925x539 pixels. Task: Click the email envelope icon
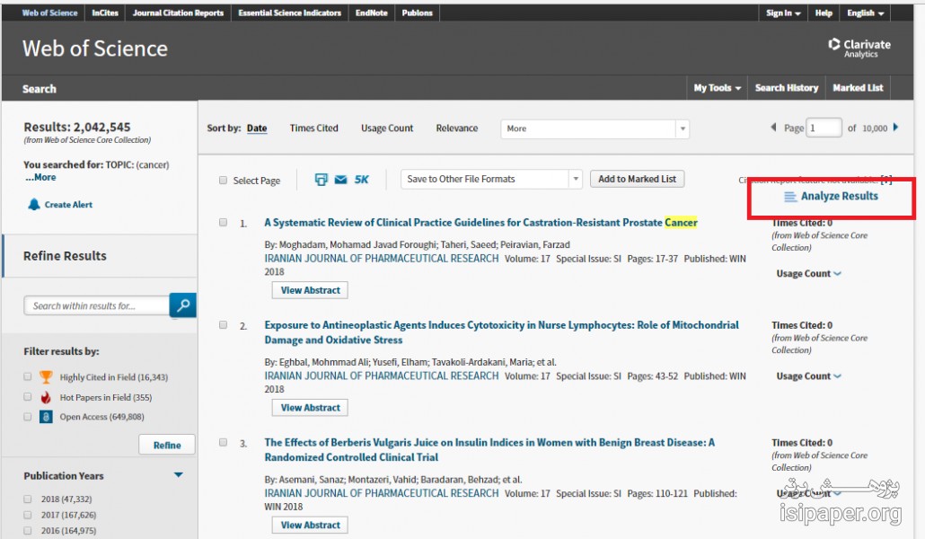341,180
